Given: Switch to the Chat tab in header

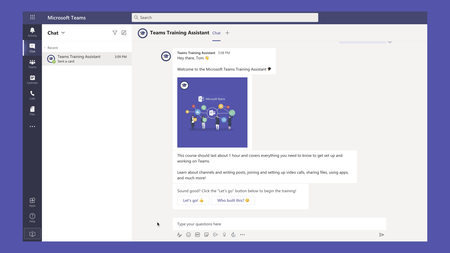Looking at the screenshot, I should (216, 33).
